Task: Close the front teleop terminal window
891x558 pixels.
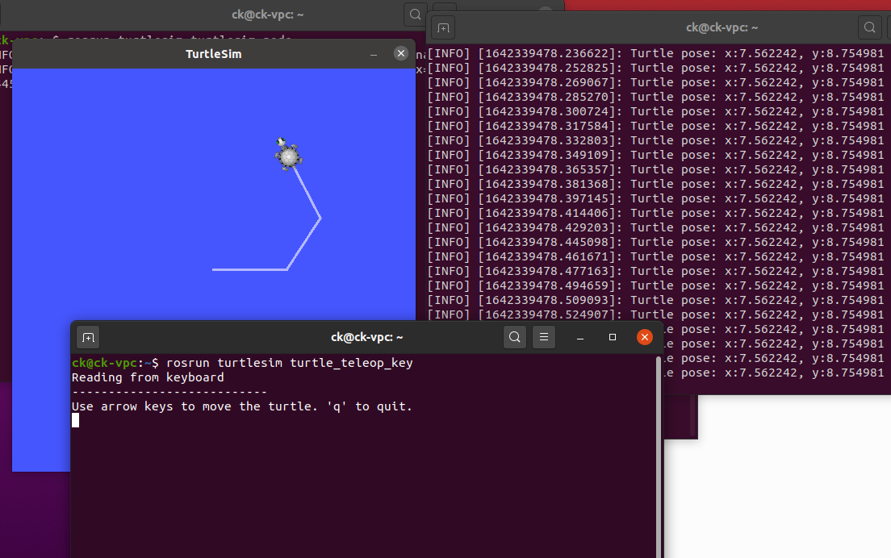Action: [x=644, y=337]
